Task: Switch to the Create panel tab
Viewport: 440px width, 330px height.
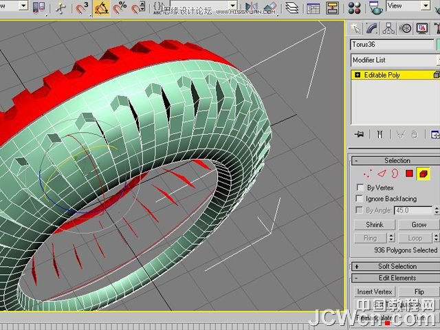Action: (355, 28)
